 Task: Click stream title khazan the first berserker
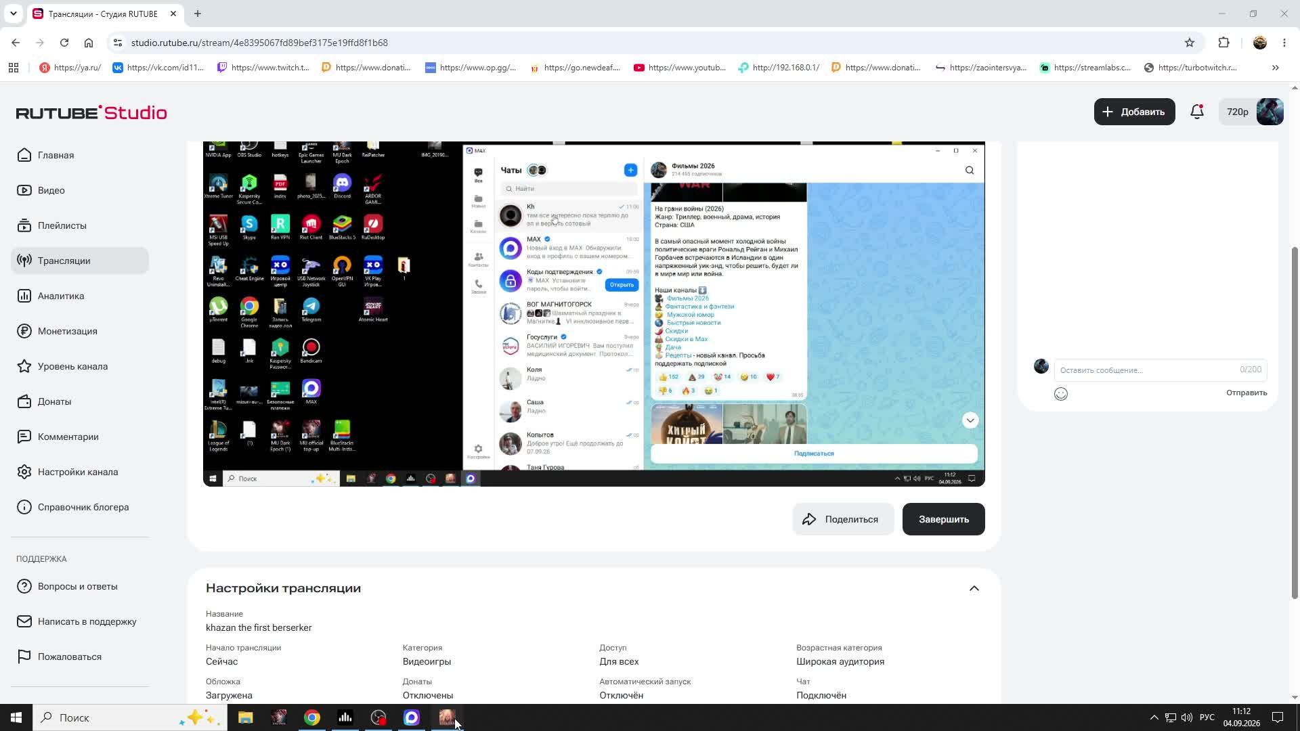[x=259, y=627]
